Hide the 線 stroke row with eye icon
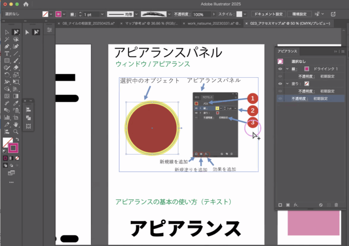The image size is (349, 246). click(x=280, y=68)
